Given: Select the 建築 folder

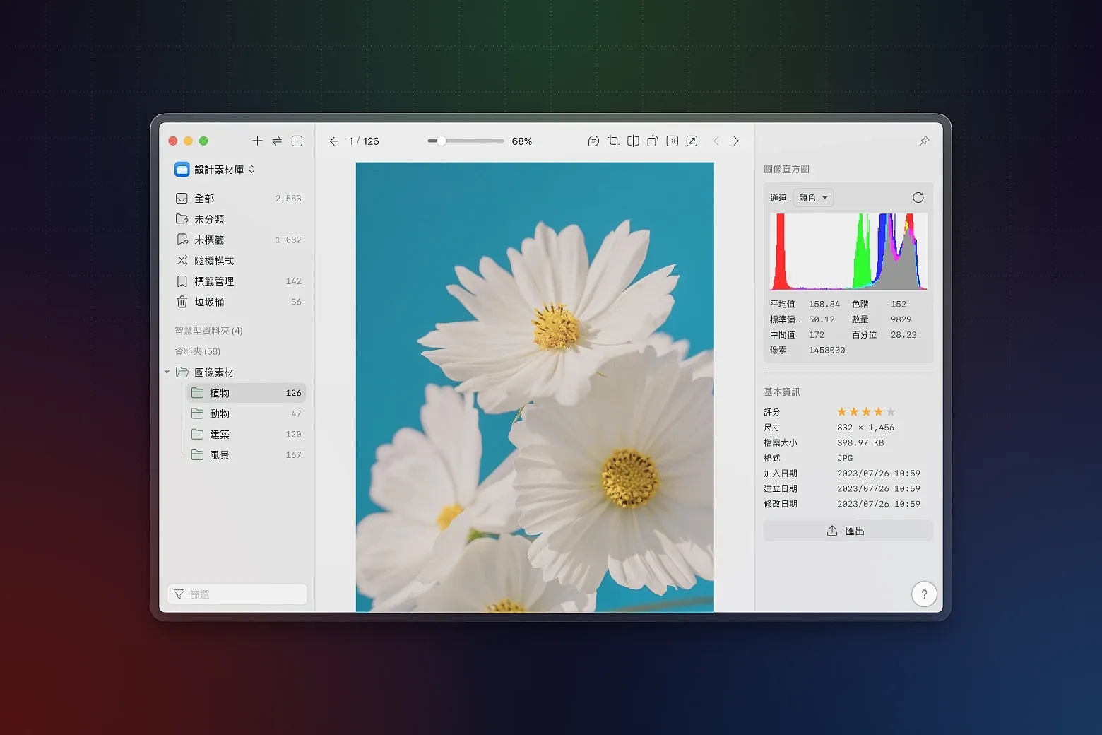Looking at the screenshot, I should click(246, 435).
